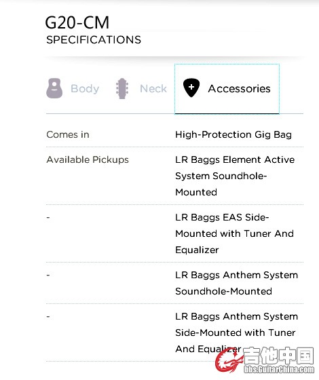
Task: Switch to the Neck tab label
Action: [153, 89]
